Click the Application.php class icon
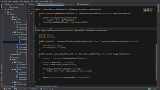Image resolution: width=160 pixels, height=90 pixels. (15, 84)
